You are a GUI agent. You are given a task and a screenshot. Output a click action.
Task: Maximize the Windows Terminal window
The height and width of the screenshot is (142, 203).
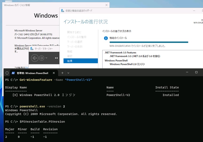[196, 72]
